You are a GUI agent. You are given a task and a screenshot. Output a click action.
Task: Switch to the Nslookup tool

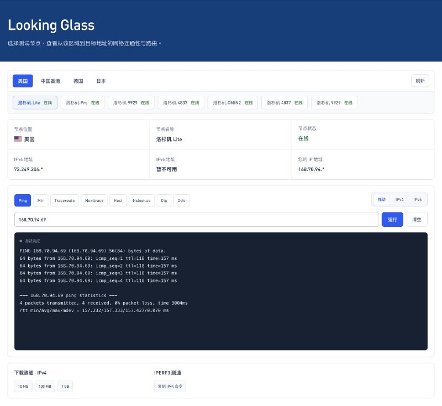coord(141,201)
